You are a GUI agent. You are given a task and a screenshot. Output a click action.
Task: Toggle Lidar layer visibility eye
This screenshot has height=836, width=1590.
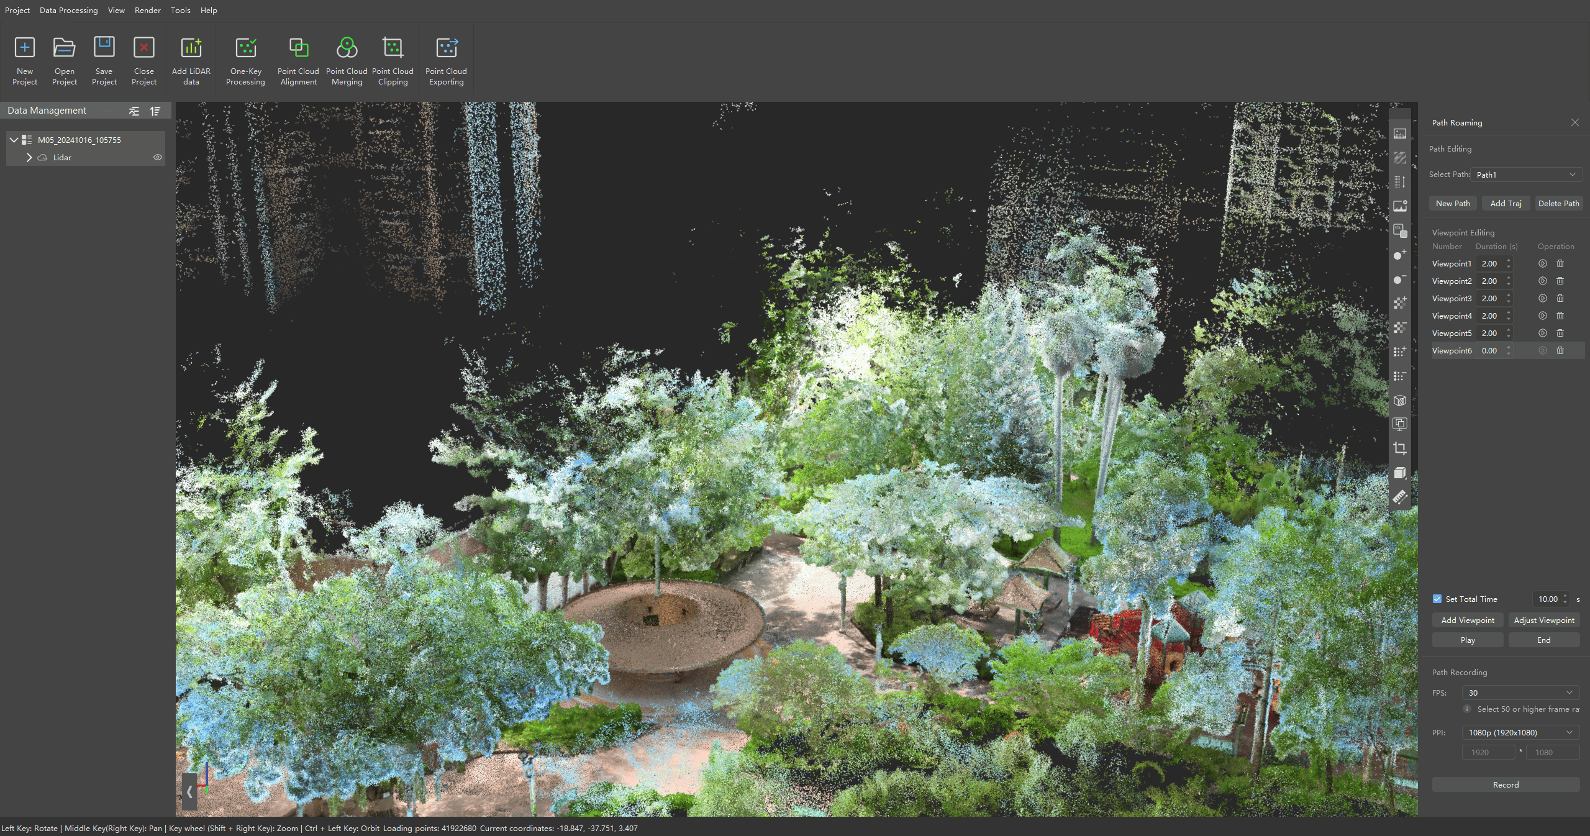click(158, 158)
